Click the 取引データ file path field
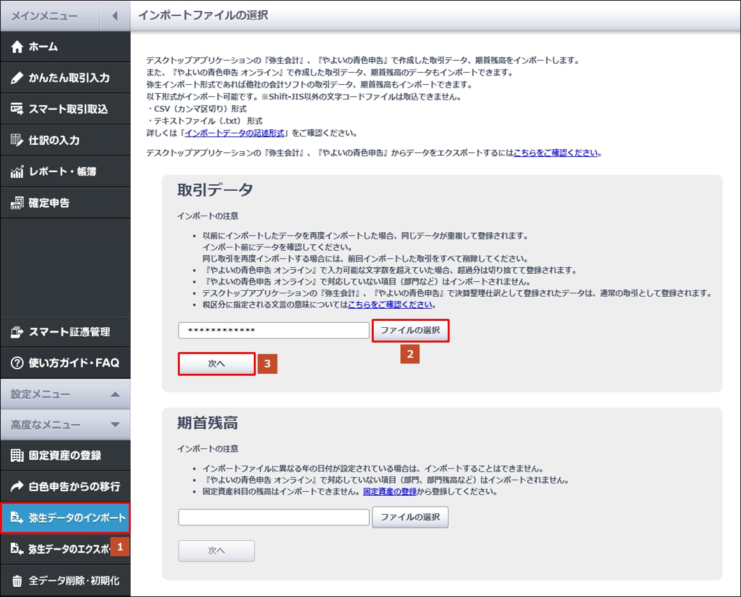This screenshot has height=597, width=741. [x=274, y=330]
